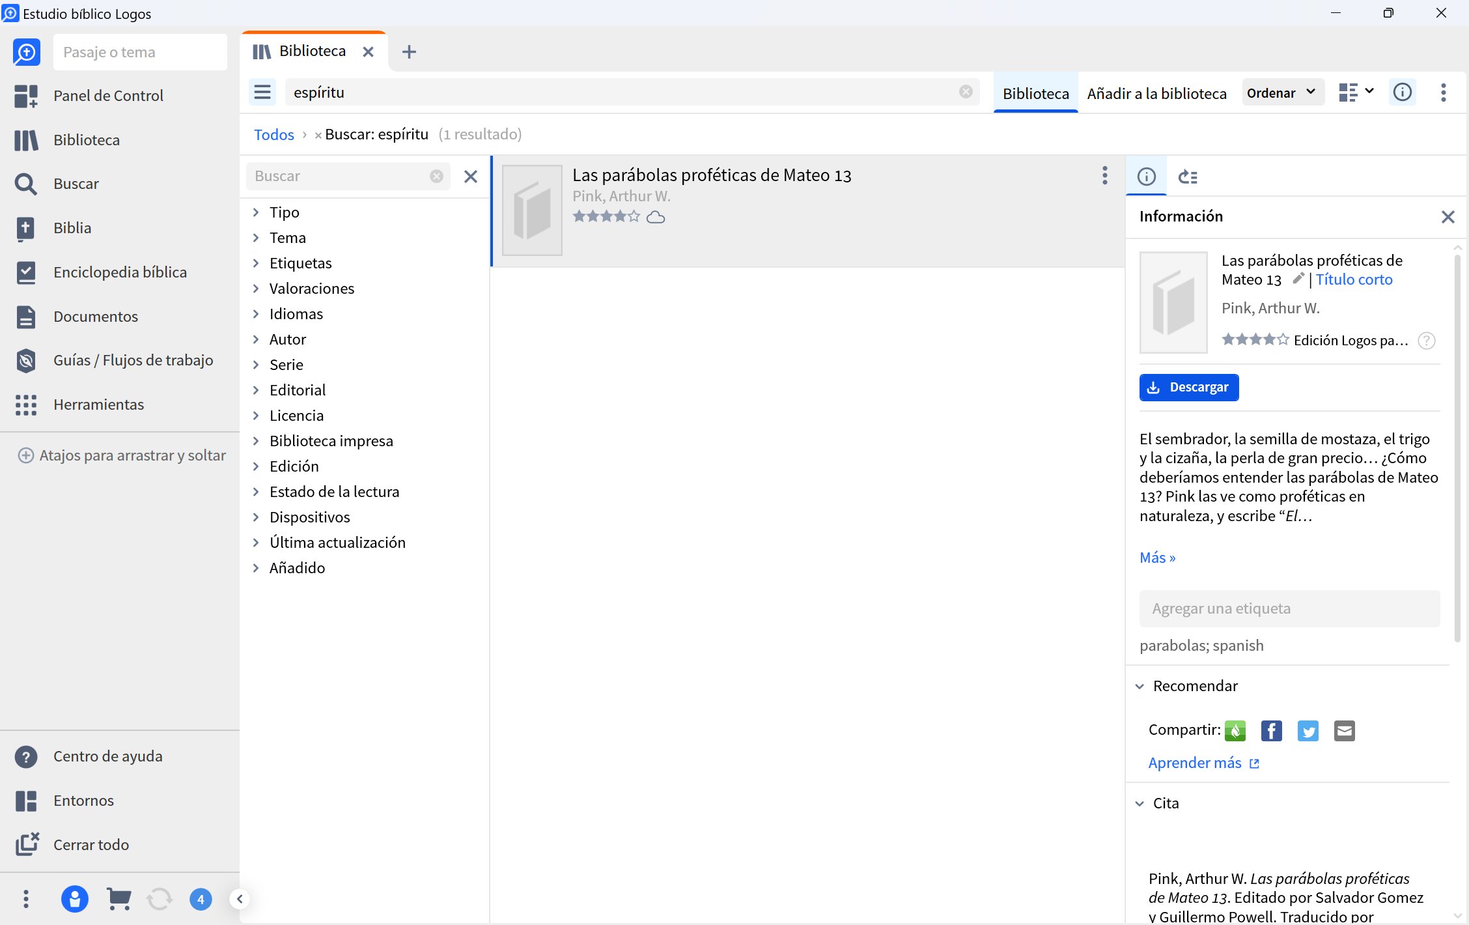Image resolution: width=1469 pixels, height=925 pixels.
Task: Expand the Autor filter
Action: click(x=256, y=339)
